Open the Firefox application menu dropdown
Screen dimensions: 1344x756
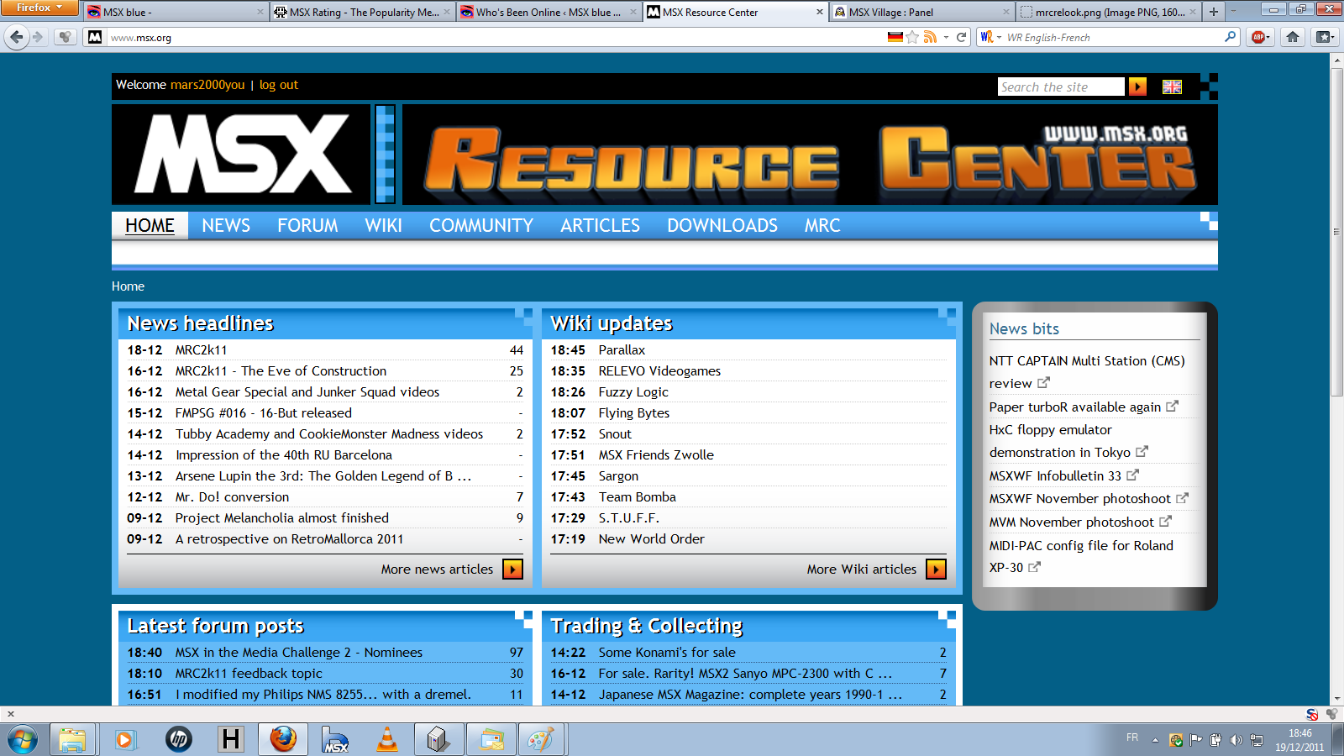tap(39, 8)
